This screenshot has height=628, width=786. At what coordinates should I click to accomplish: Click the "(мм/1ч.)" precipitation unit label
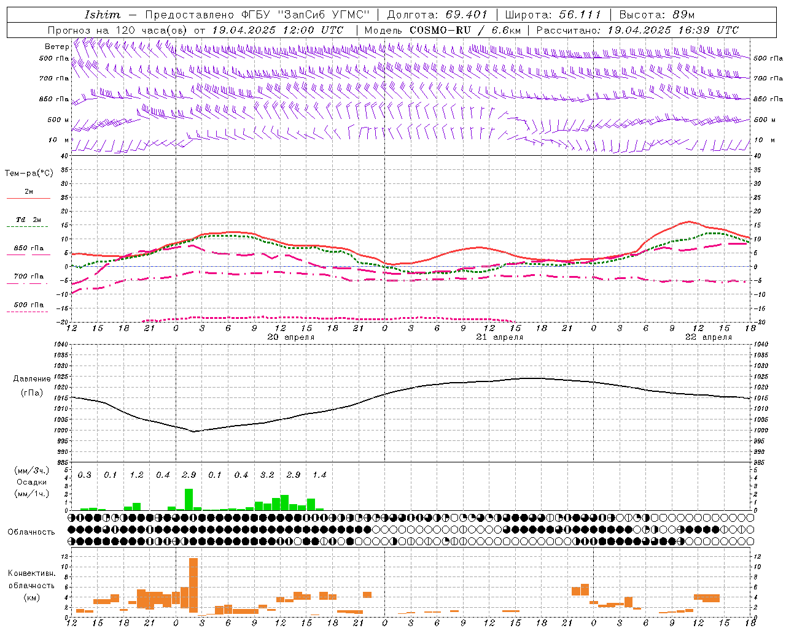(32, 494)
